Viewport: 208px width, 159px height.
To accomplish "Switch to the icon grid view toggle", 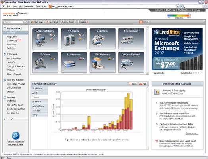I will click(x=141, y=22).
